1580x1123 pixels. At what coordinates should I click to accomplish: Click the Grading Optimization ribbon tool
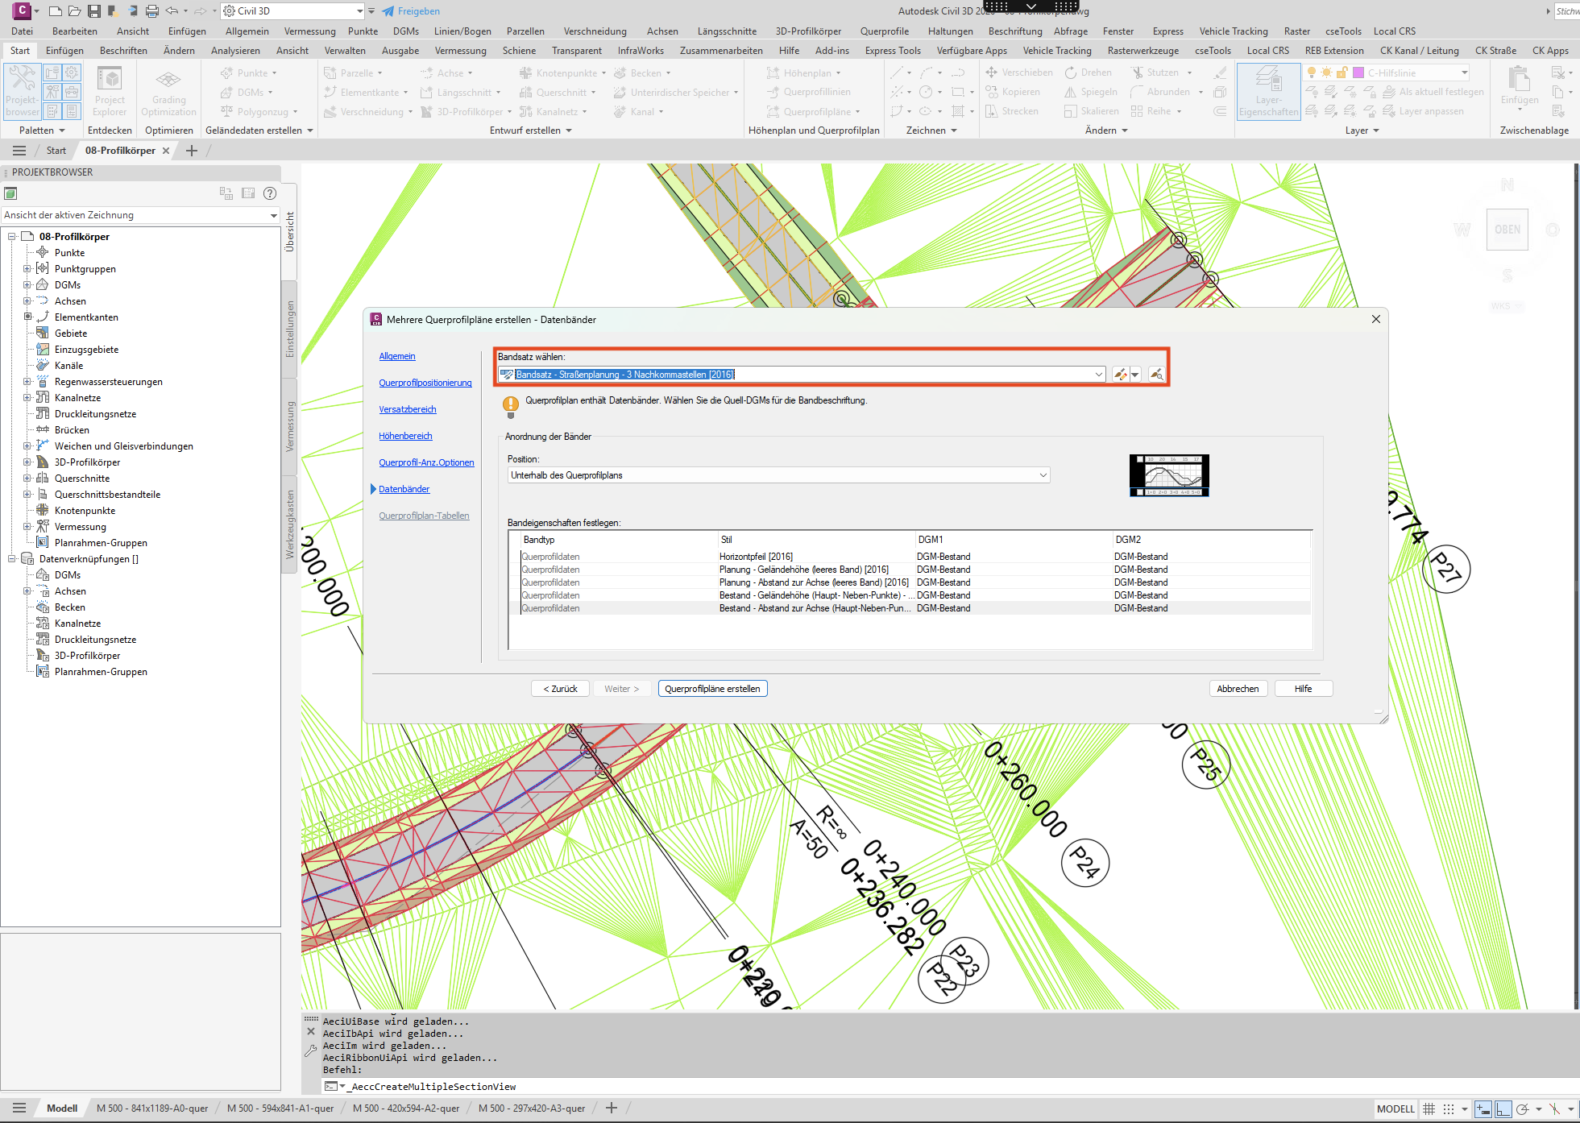pos(168,92)
